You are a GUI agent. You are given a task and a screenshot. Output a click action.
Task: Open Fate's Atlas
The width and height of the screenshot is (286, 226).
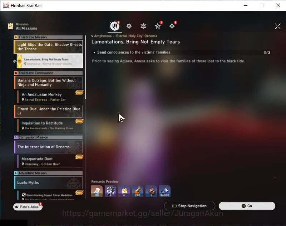tap(28, 207)
